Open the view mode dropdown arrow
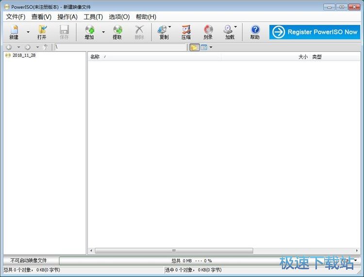364x277 pixels. click(x=211, y=48)
